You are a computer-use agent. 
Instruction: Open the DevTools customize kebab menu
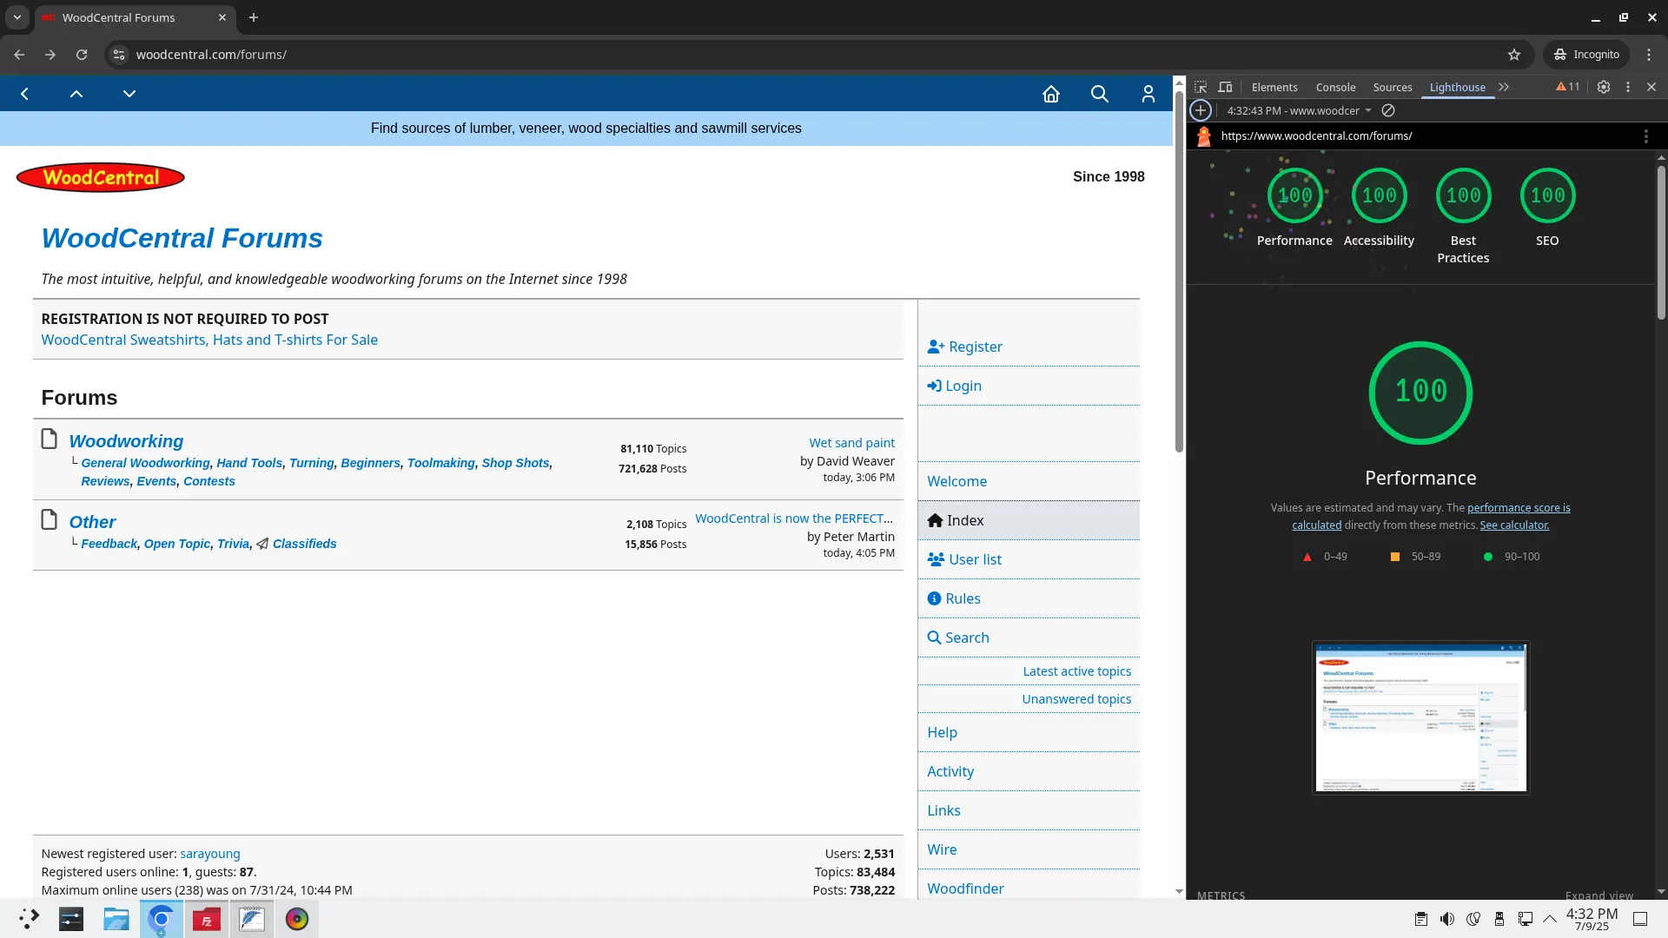tap(1628, 87)
